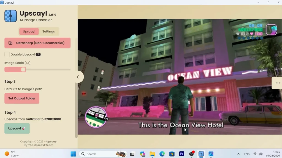Show hidden system tray icons
Viewport: 282px width, 158px height.
click(x=238, y=154)
